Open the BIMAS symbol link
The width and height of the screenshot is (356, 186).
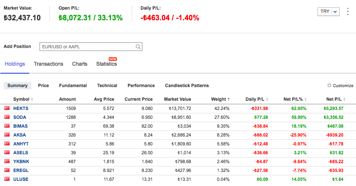(x=20, y=126)
